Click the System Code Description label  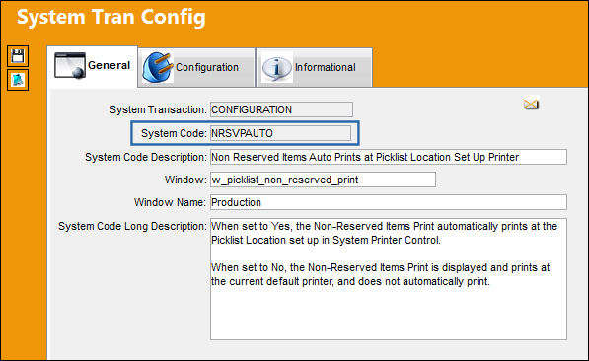tap(146, 157)
